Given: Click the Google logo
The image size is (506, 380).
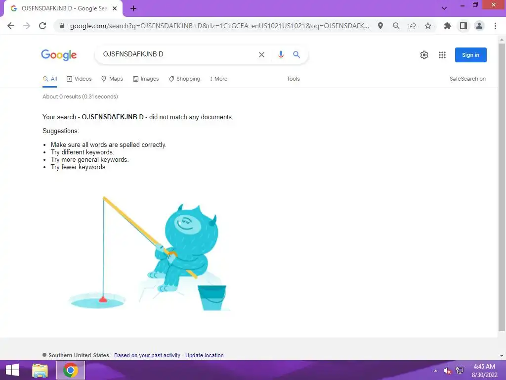Looking at the screenshot, I should (x=59, y=55).
